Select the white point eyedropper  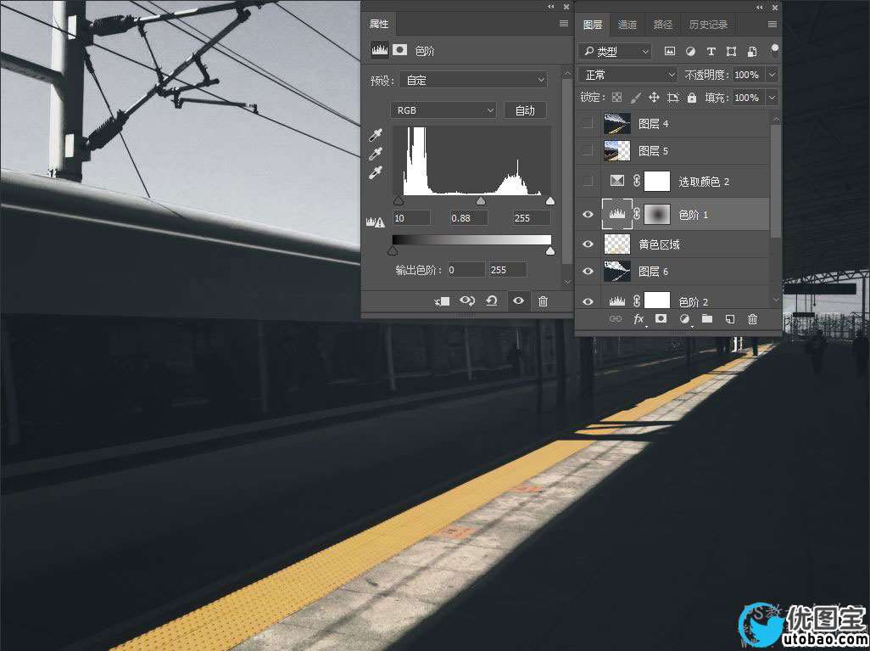tap(376, 173)
